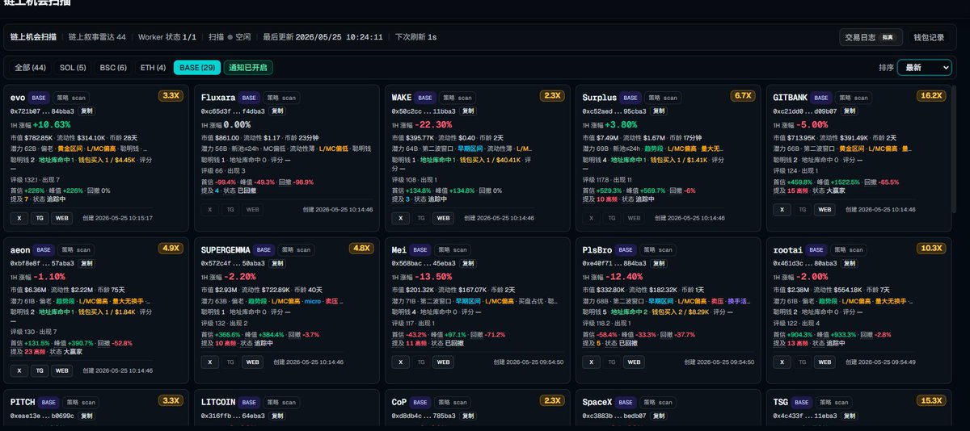Open the X link on WAKE card

[401, 218]
